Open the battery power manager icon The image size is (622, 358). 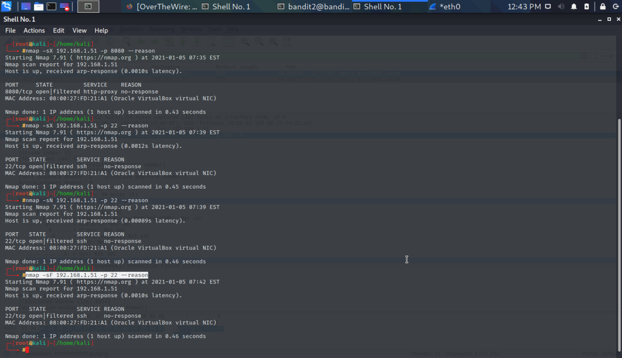(x=586, y=7)
